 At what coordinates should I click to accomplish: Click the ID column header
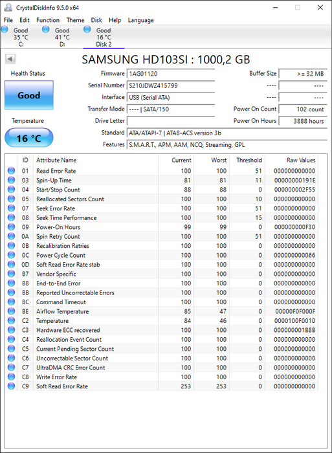(x=25, y=160)
